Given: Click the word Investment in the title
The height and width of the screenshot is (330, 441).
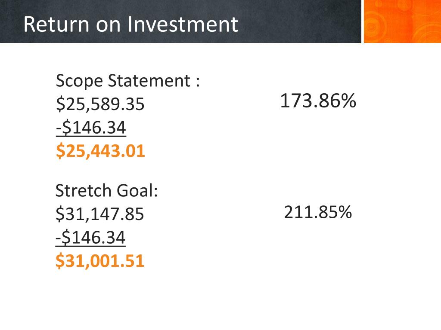Looking at the screenshot, I should (x=183, y=24).
